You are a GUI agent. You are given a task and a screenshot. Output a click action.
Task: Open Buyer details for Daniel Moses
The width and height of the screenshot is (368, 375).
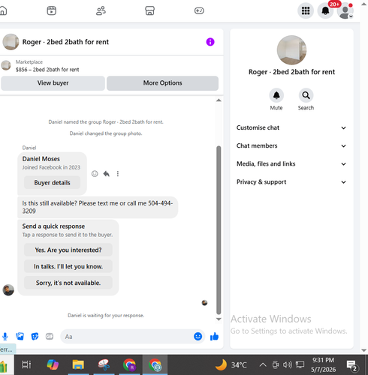point(52,183)
